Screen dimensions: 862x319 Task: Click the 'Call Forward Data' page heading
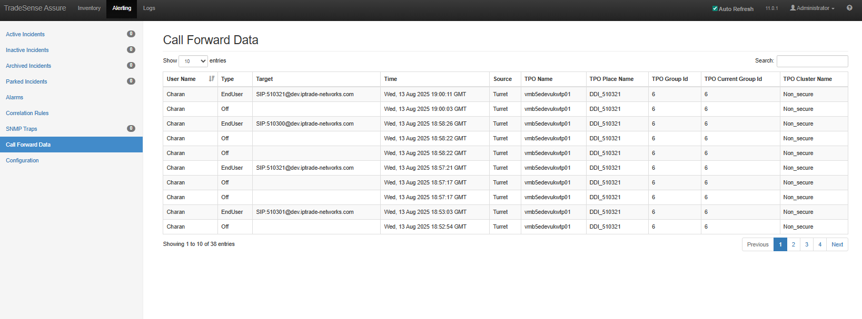(211, 40)
